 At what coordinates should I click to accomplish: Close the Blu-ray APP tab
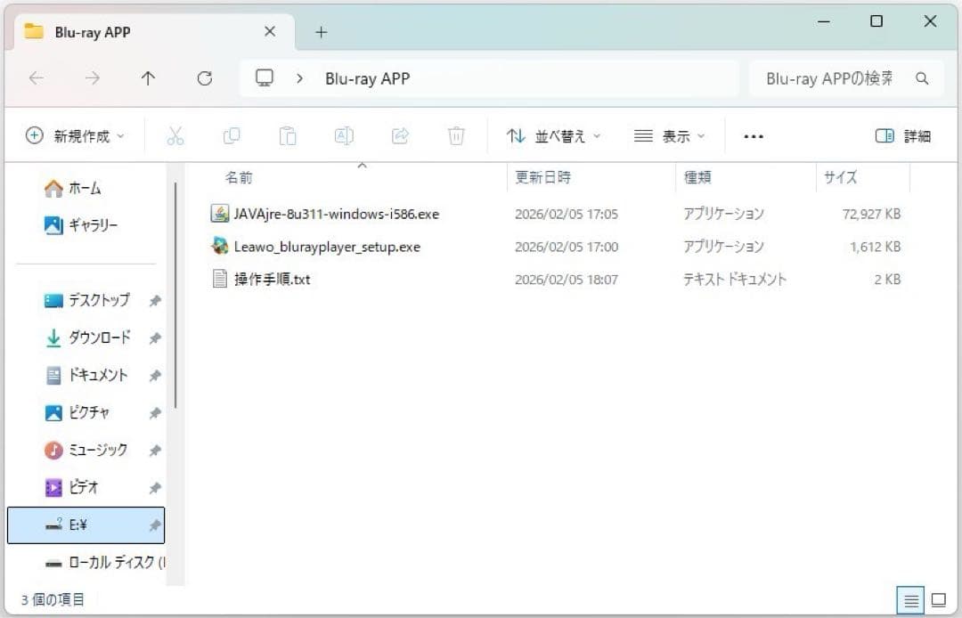[270, 31]
